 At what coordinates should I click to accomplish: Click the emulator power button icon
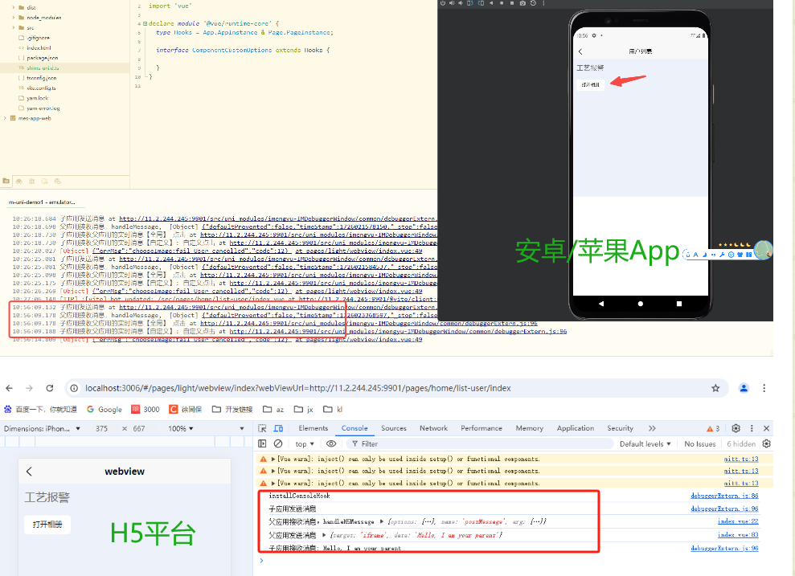point(443,3)
